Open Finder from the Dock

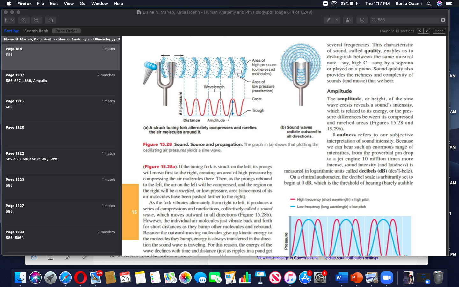[21, 278]
